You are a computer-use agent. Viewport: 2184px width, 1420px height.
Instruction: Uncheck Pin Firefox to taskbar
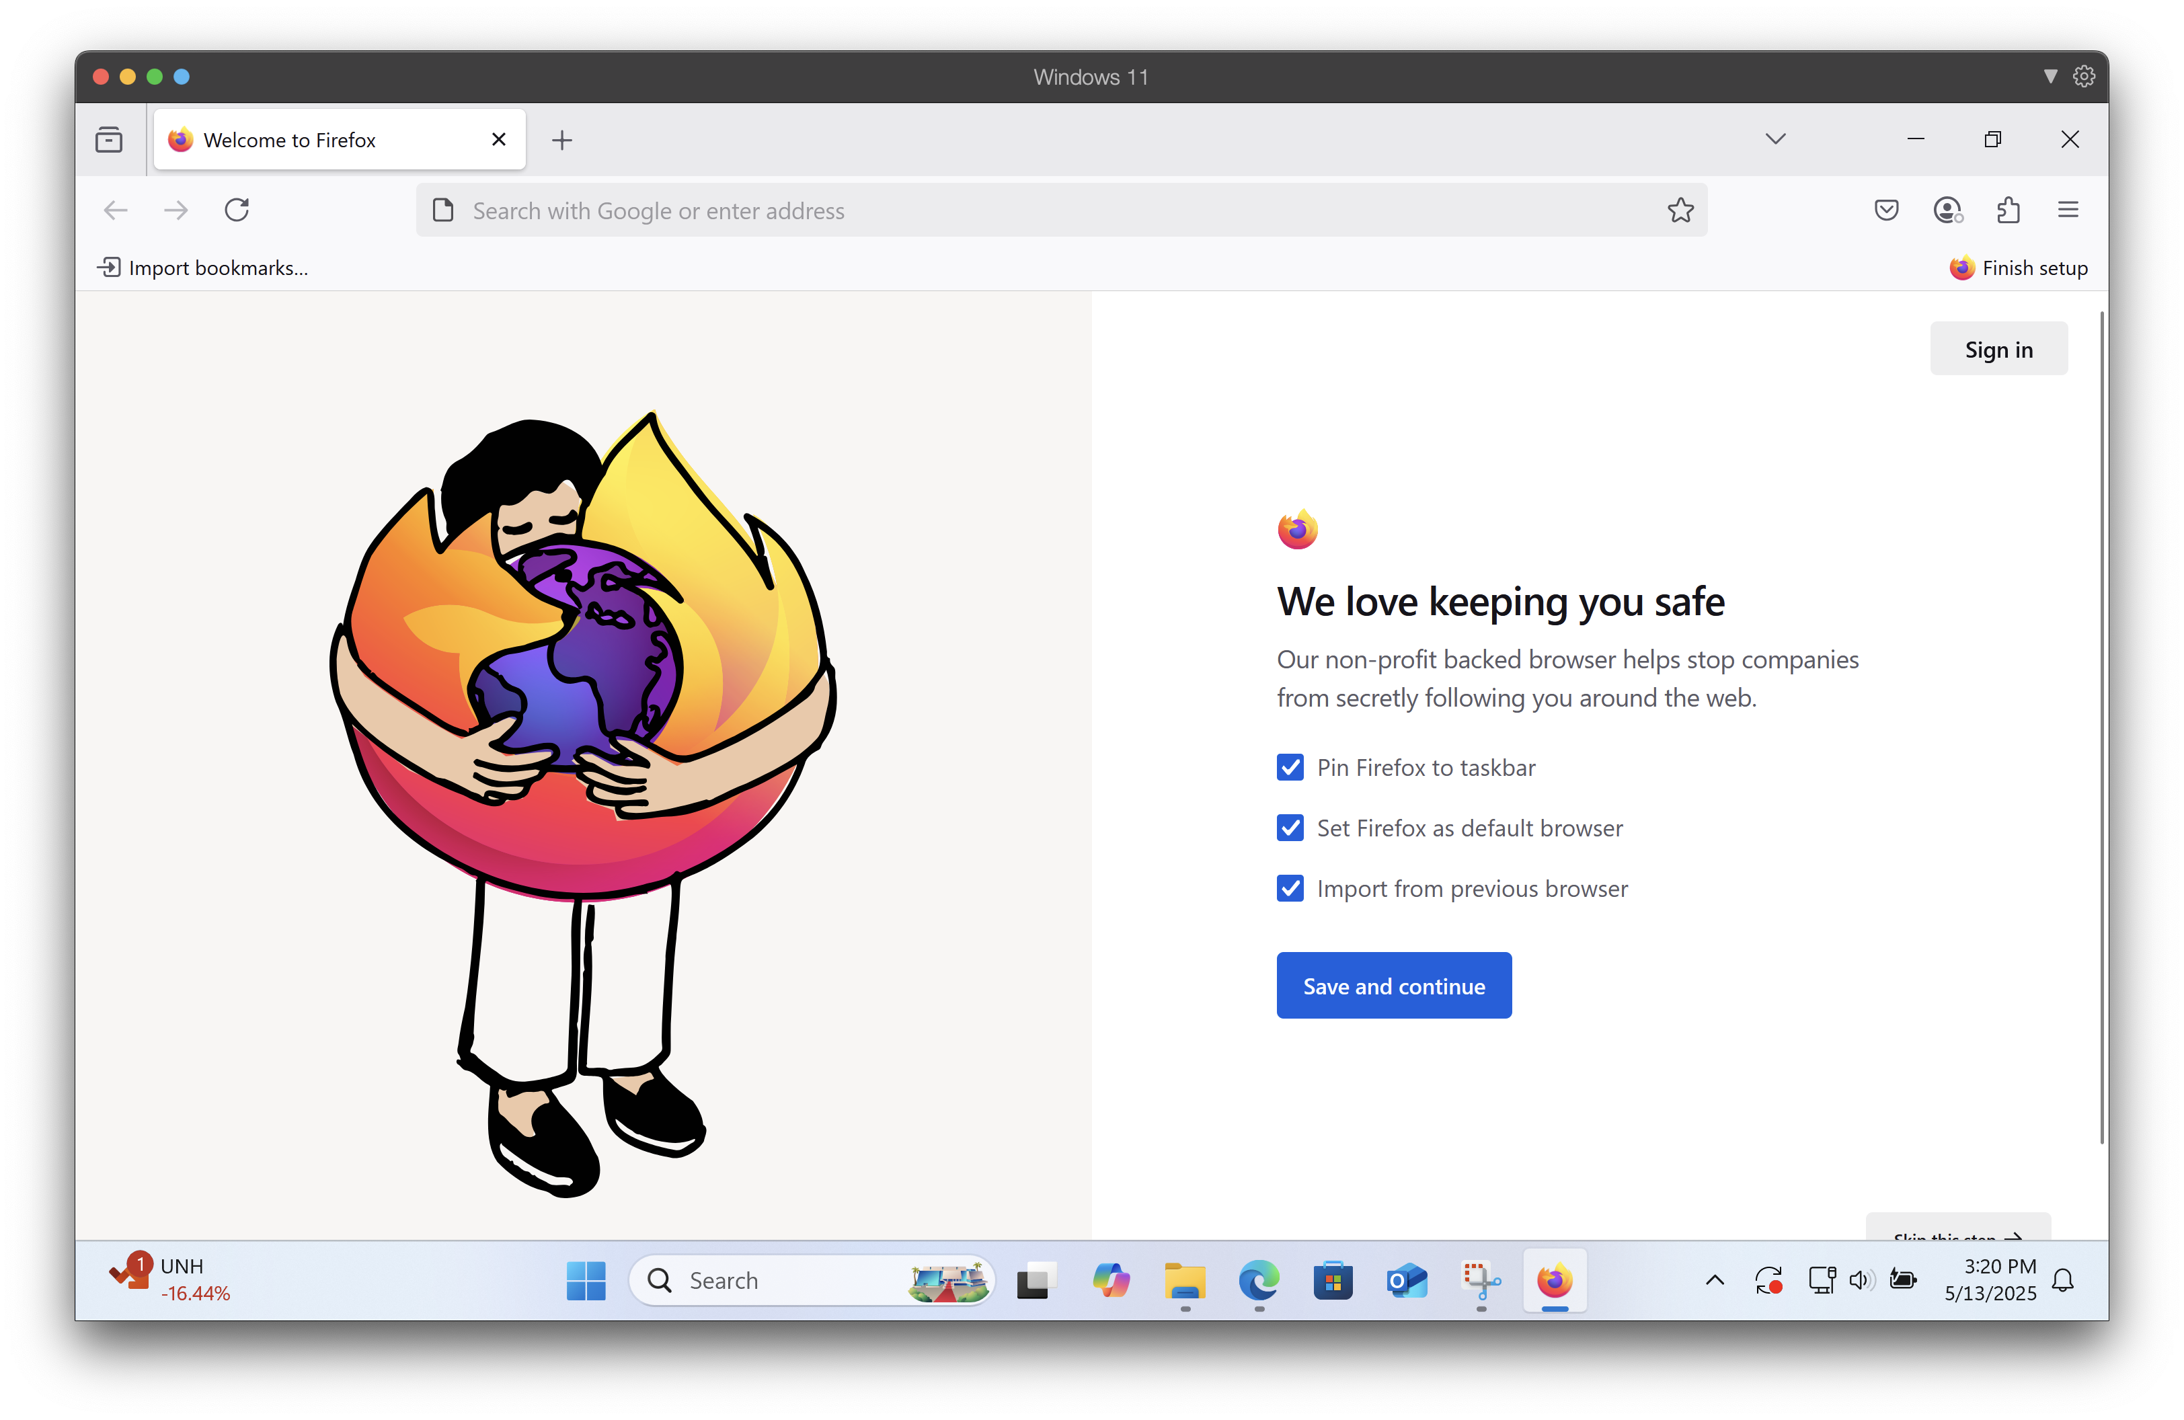[1289, 767]
